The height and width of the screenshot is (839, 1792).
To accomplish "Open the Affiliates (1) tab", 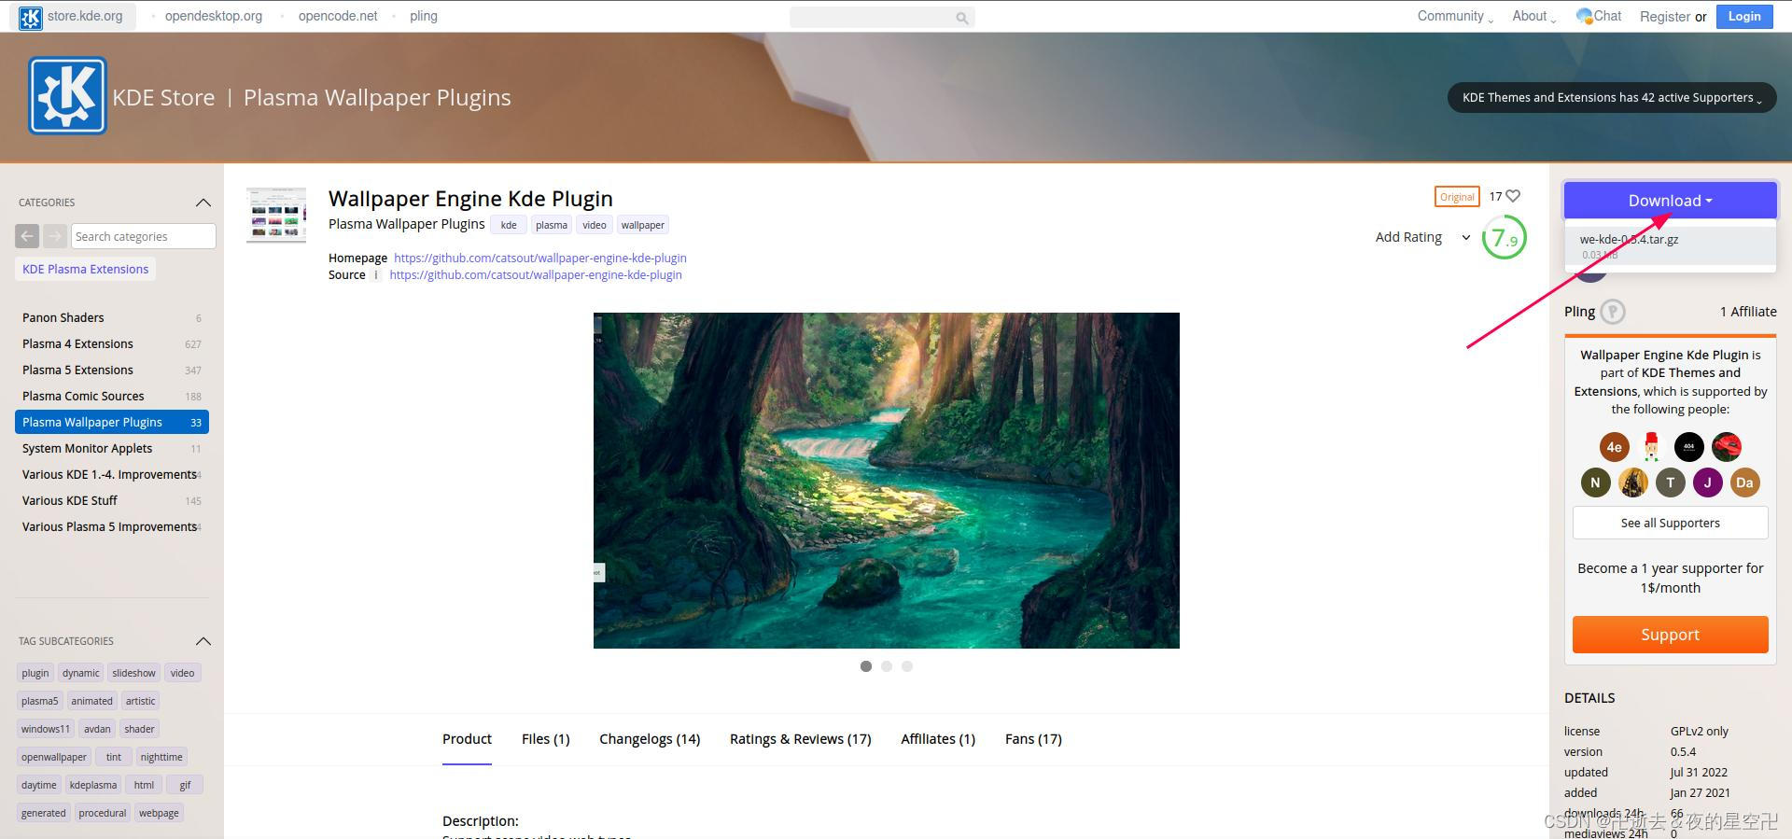I will click(938, 739).
